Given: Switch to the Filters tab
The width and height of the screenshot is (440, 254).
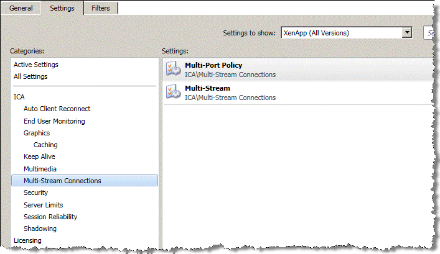Looking at the screenshot, I should tap(101, 8).
